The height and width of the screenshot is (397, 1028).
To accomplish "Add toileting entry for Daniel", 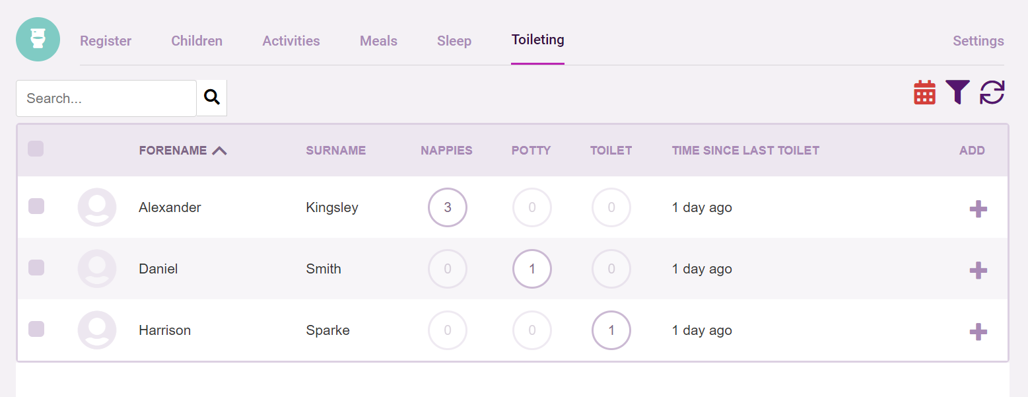I will [978, 271].
